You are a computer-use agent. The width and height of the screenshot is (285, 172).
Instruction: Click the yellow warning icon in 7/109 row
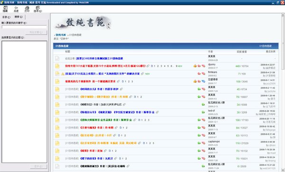tap(63, 74)
